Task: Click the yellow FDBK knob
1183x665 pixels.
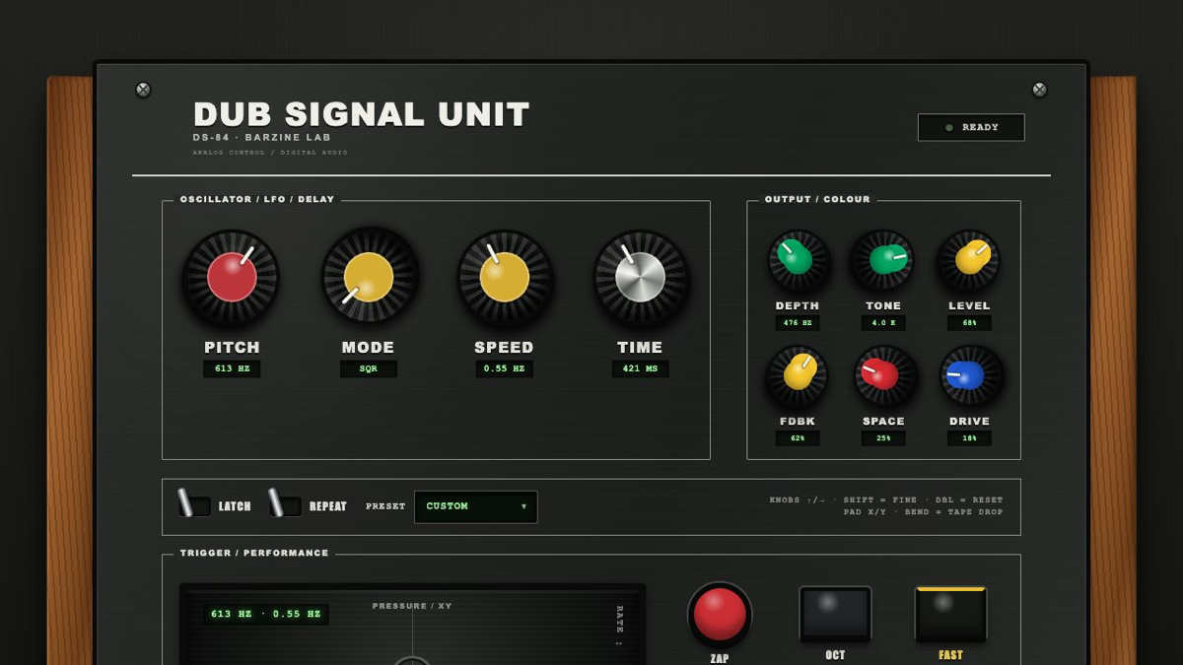Action: pyautogui.click(x=798, y=375)
